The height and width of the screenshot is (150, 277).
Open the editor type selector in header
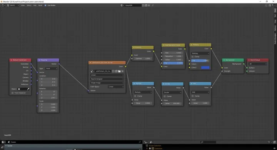3,5
